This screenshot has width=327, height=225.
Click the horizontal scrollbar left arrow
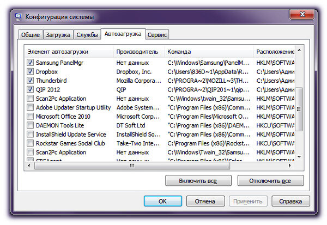(x=29, y=166)
